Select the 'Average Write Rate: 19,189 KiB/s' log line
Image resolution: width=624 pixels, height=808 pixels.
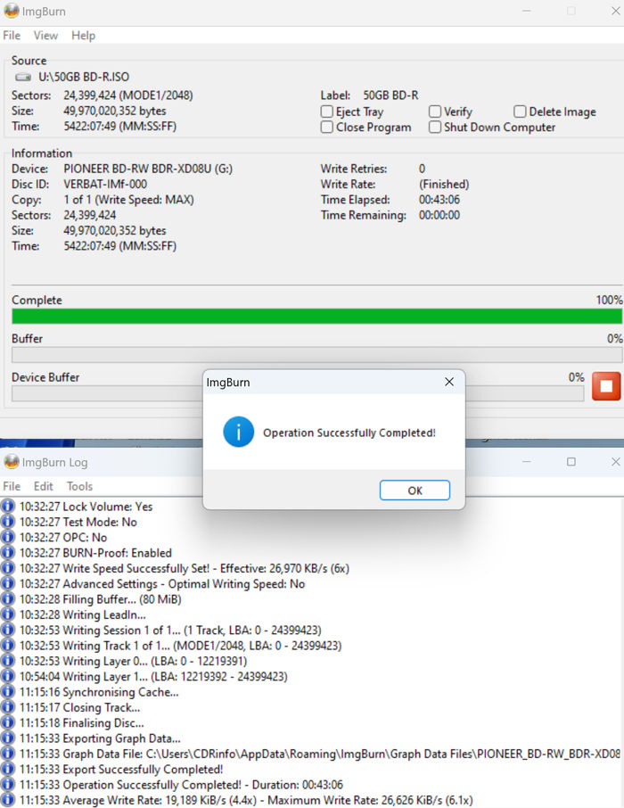pos(246,800)
